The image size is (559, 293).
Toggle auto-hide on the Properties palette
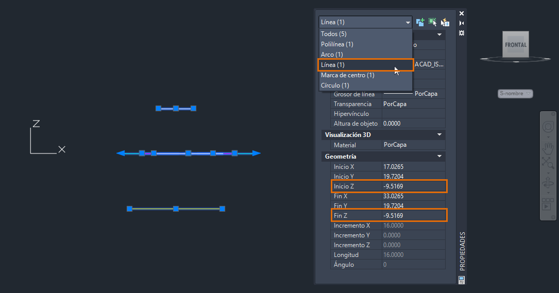462,23
